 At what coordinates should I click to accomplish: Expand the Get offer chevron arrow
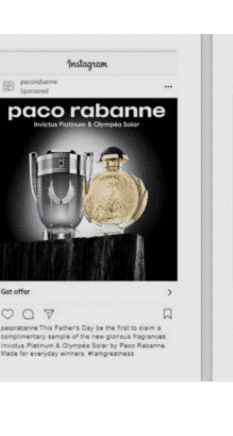(x=170, y=292)
